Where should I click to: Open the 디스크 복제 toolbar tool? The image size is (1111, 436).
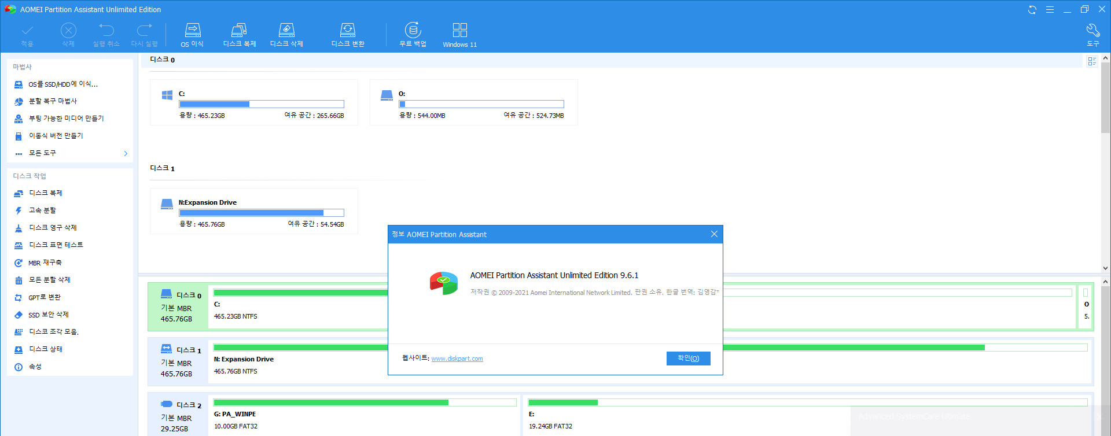(x=239, y=35)
